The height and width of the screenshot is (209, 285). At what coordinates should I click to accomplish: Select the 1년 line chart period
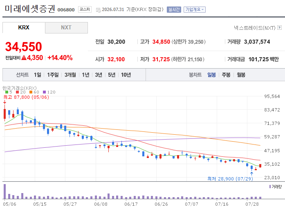pyautogui.click(x=85, y=75)
